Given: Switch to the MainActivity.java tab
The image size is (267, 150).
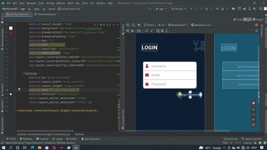Looking at the screenshot, I should [x=47, y=14].
